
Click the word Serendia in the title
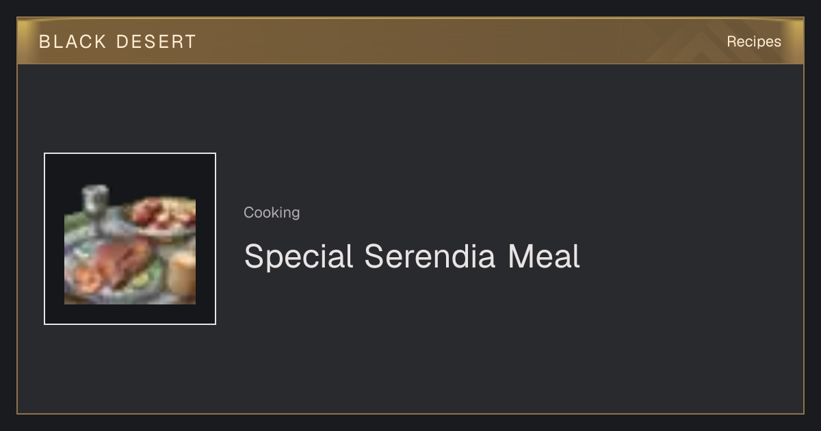tap(429, 257)
